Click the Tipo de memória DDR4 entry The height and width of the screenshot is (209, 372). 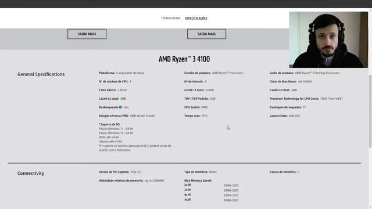201,172
